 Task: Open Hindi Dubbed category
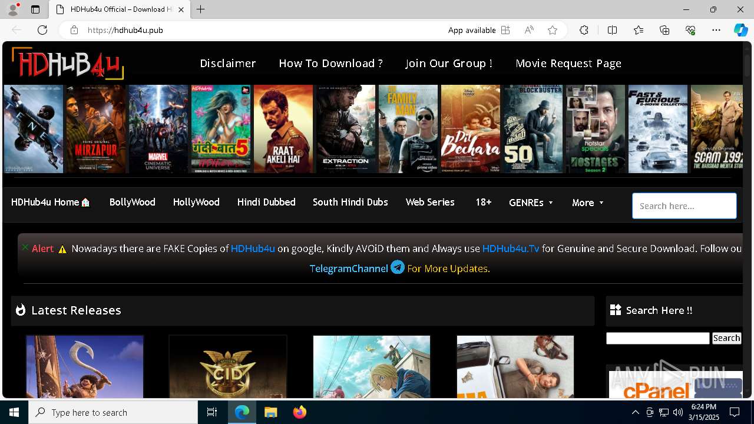click(266, 202)
